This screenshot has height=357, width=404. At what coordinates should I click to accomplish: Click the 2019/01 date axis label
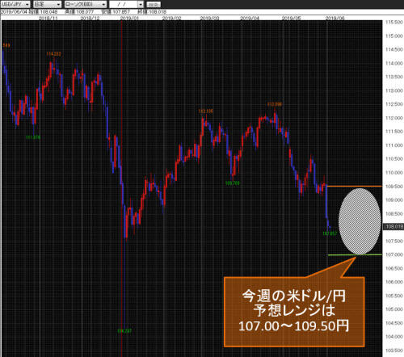click(x=129, y=19)
